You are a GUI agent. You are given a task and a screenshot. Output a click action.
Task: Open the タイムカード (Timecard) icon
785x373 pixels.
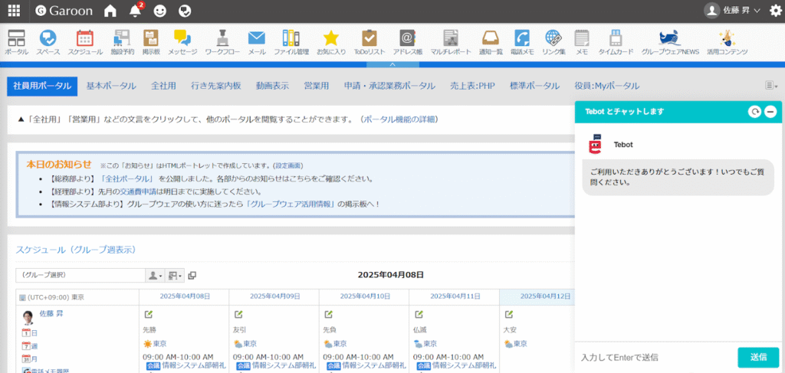616,41
